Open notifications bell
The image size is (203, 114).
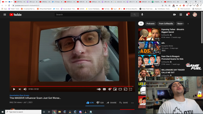pos(187,15)
